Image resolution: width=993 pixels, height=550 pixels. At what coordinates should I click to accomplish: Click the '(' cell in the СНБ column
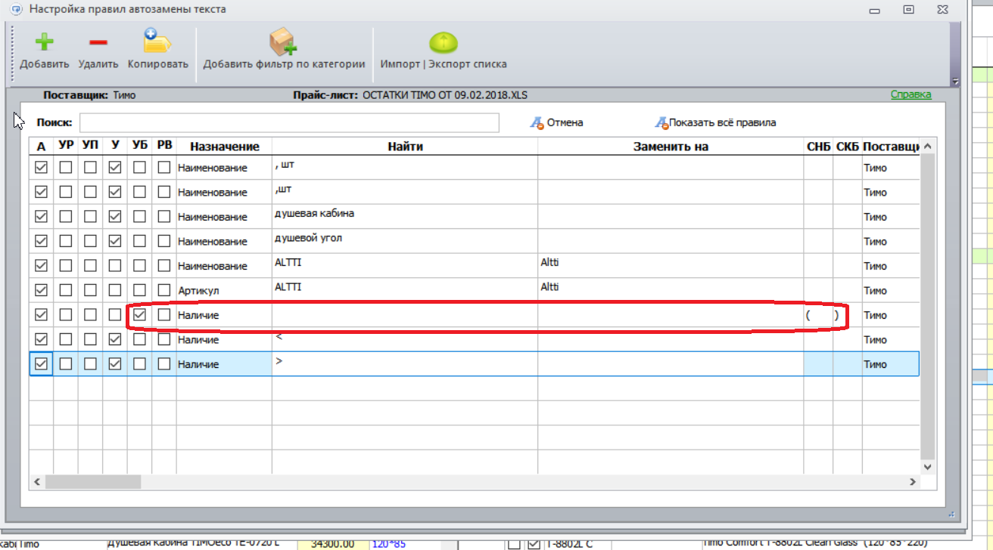tap(818, 315)
